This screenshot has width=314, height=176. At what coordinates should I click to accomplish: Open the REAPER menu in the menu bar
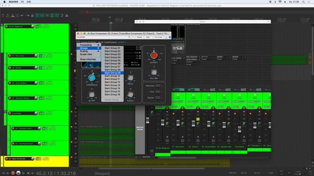[13, 2]
